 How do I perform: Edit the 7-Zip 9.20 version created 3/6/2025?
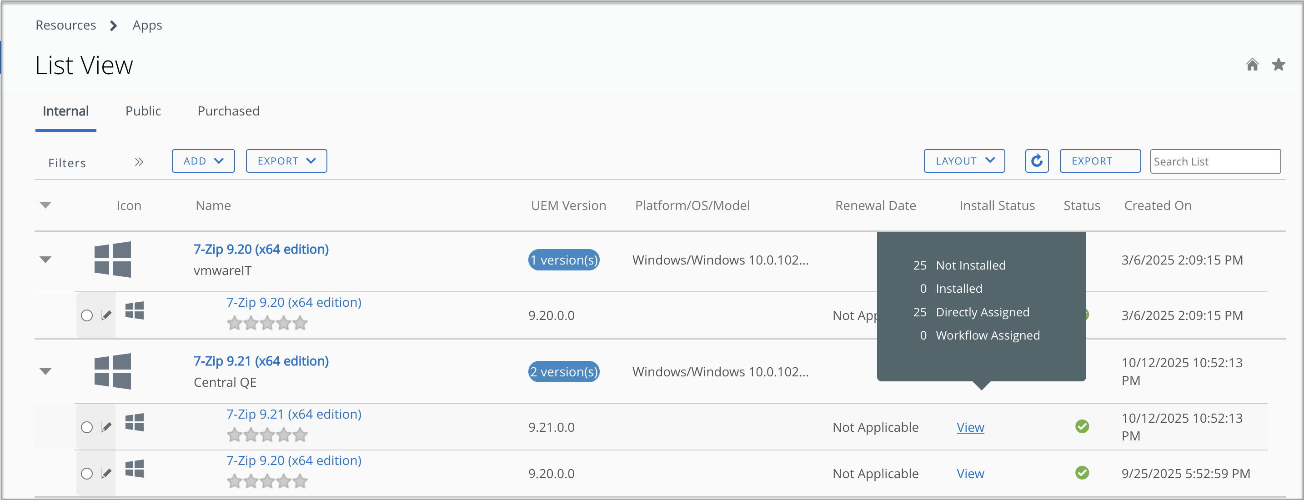pyautogui.click(x=106, y=315)
